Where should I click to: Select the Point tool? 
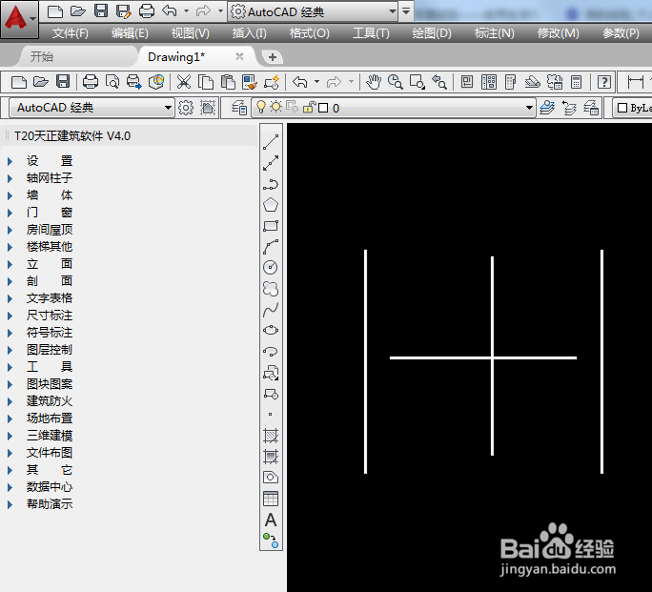(271, 415)
